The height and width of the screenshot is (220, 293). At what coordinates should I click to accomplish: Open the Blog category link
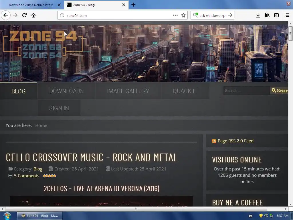pos(38,169)
